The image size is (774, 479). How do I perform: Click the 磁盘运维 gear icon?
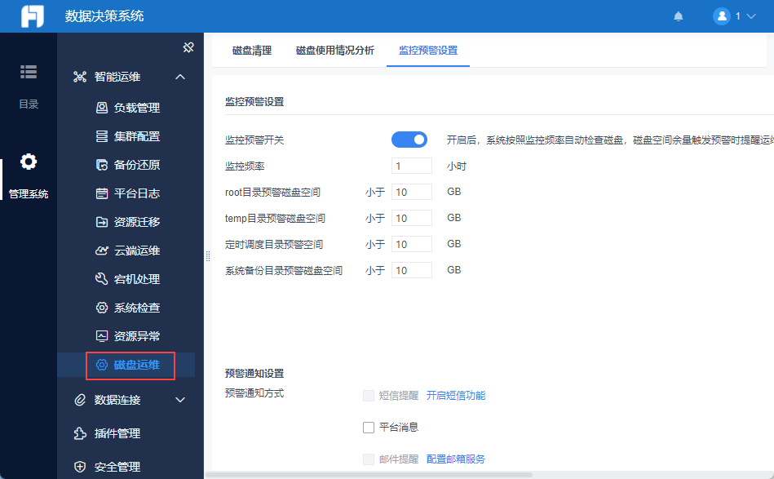point(102,365)
